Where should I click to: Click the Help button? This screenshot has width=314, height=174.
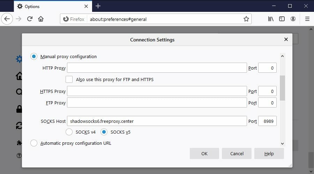269,153
